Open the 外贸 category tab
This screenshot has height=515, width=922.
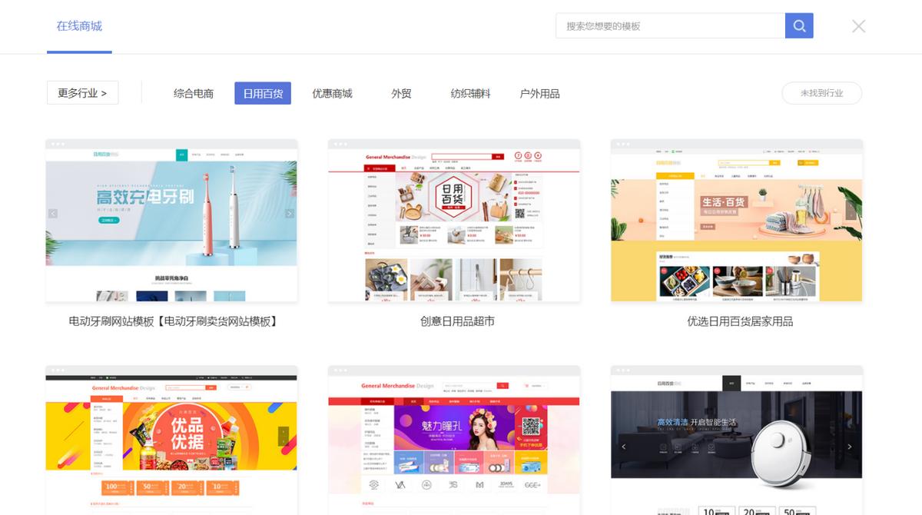tap(400, 93)
